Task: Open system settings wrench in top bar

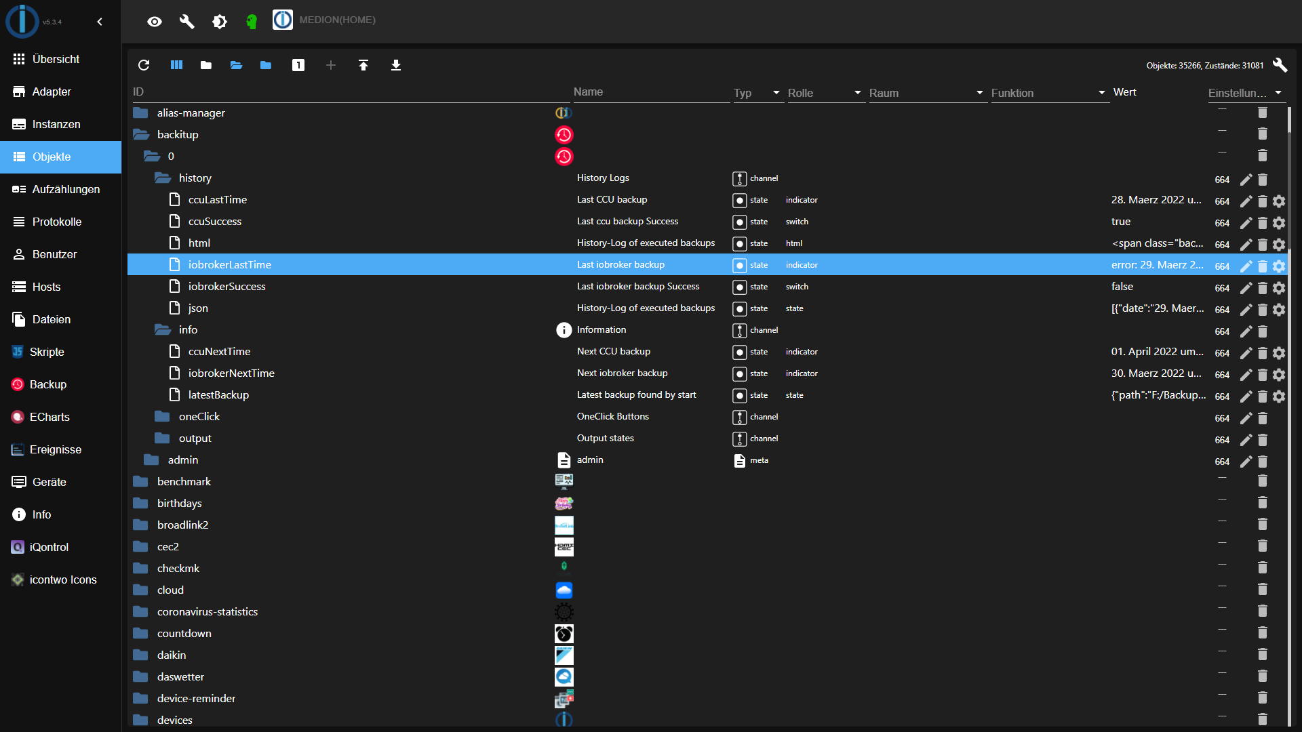Action: 187,22
